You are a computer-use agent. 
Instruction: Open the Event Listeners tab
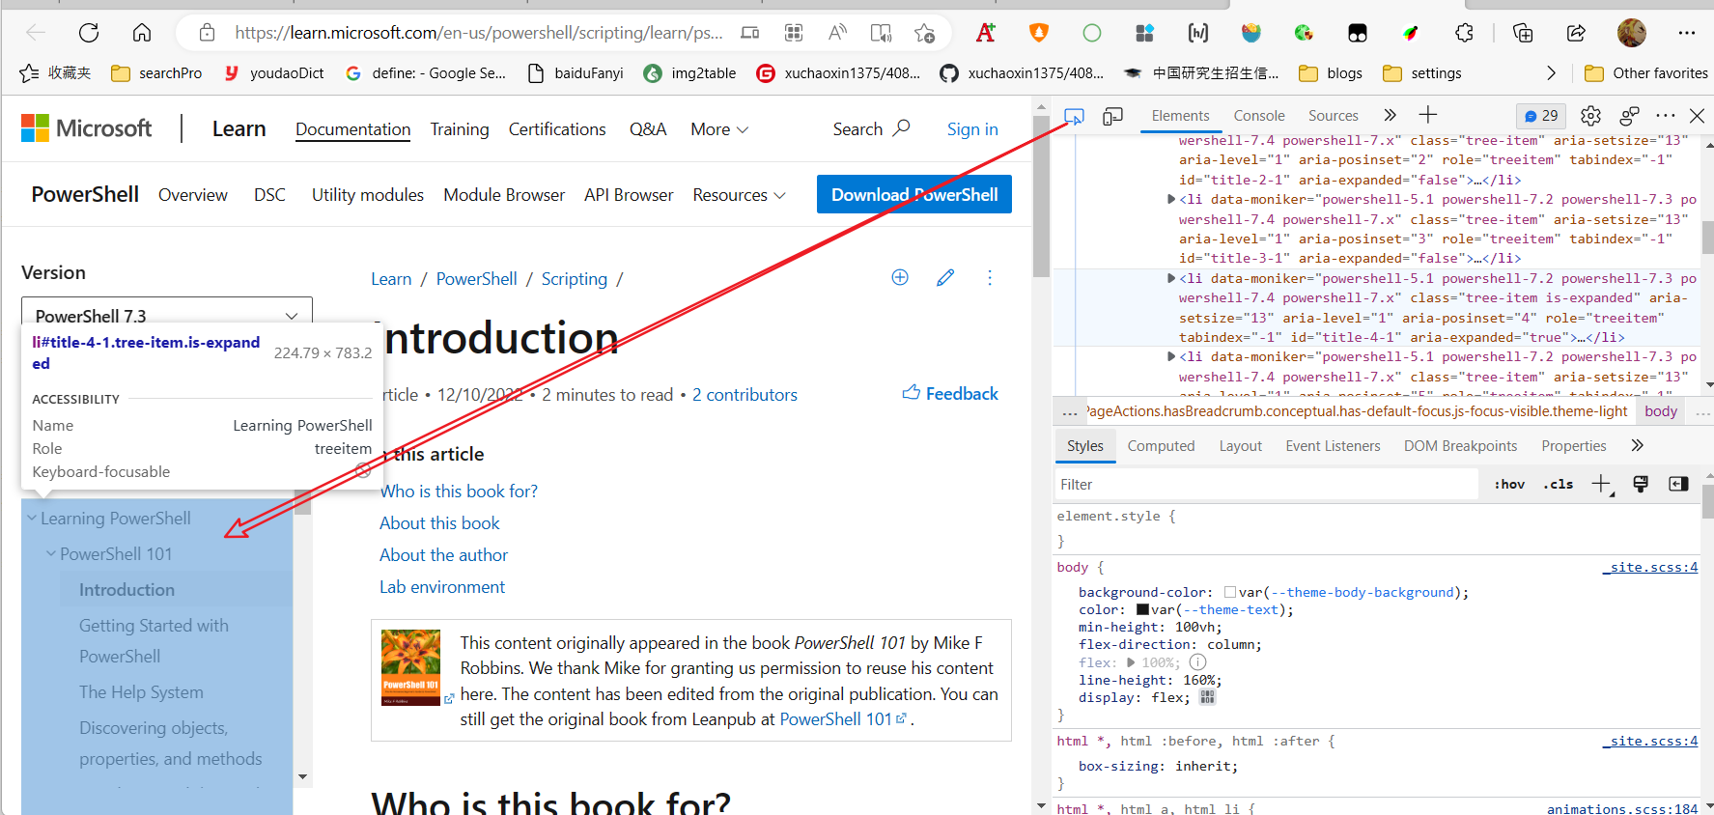[1333, 446]
